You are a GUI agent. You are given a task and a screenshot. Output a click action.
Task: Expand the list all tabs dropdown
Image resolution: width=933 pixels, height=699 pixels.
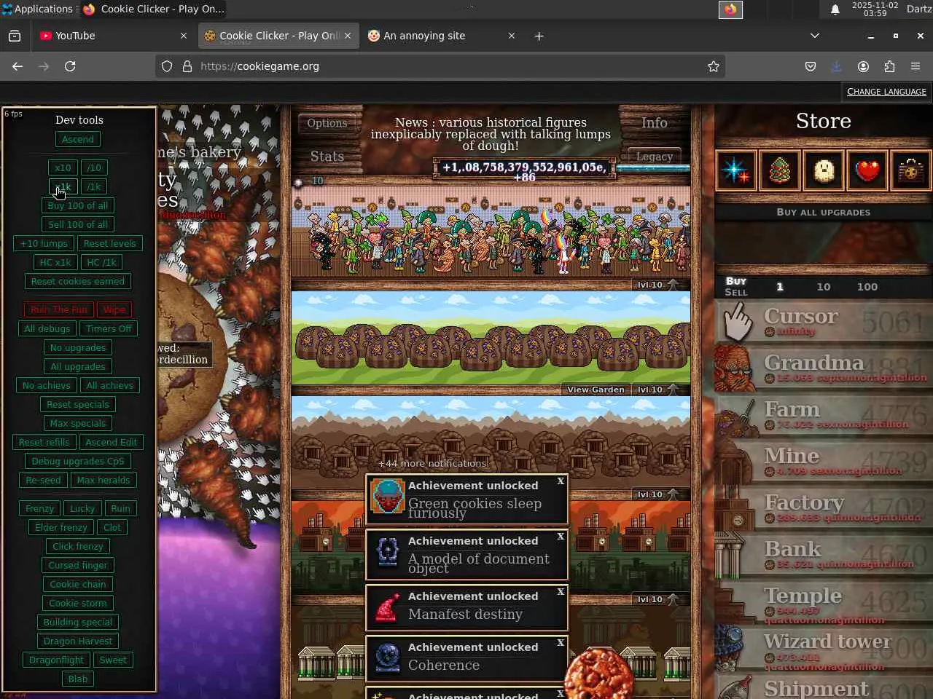(815, 36)
